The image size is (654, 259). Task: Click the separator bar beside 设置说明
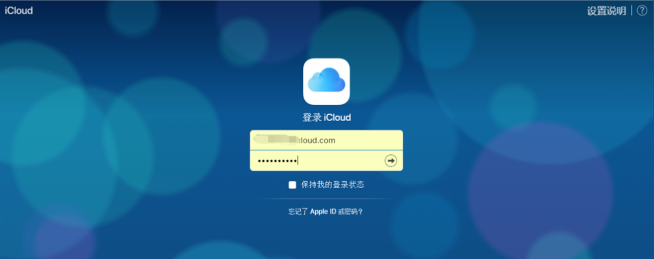pos(632,11)
